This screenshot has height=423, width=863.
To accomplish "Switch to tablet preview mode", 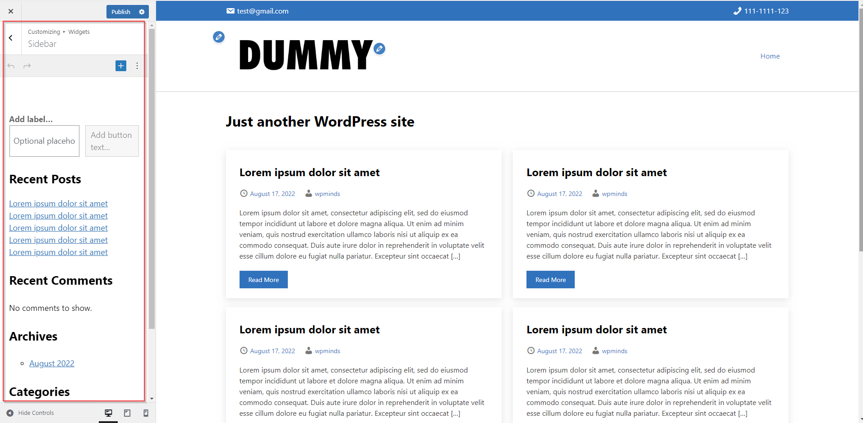I will tap(127, 413).
